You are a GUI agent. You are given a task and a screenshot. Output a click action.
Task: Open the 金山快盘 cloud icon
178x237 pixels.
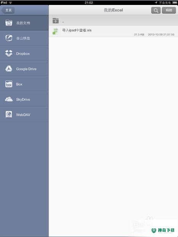click(x=9, y=38)
